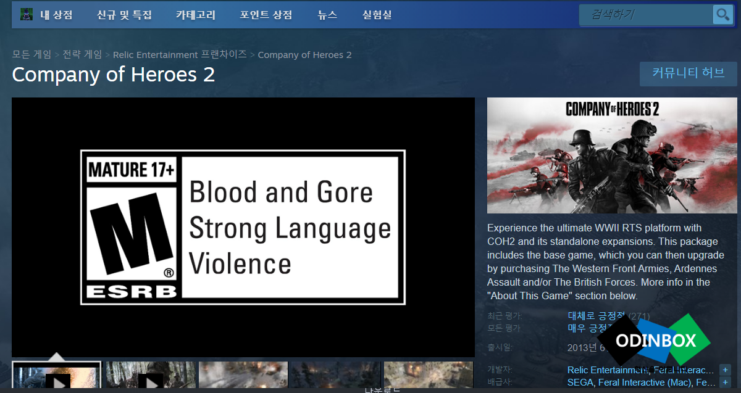Play the first video thumbnail

[x=57, y=374]
